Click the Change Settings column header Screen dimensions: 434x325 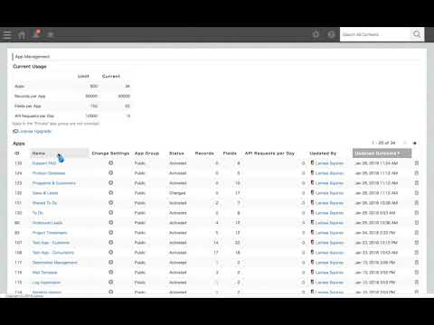110,153
